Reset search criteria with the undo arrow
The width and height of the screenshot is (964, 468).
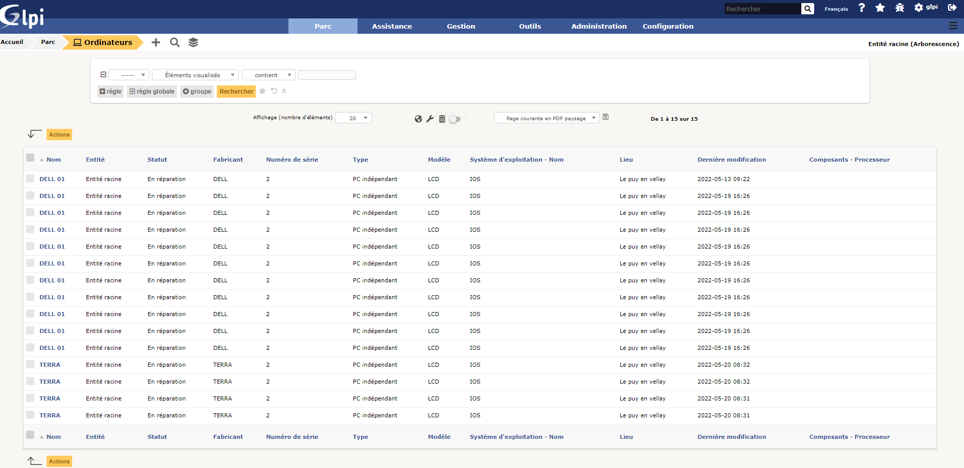pyautogui.click(x=274, y=91)
